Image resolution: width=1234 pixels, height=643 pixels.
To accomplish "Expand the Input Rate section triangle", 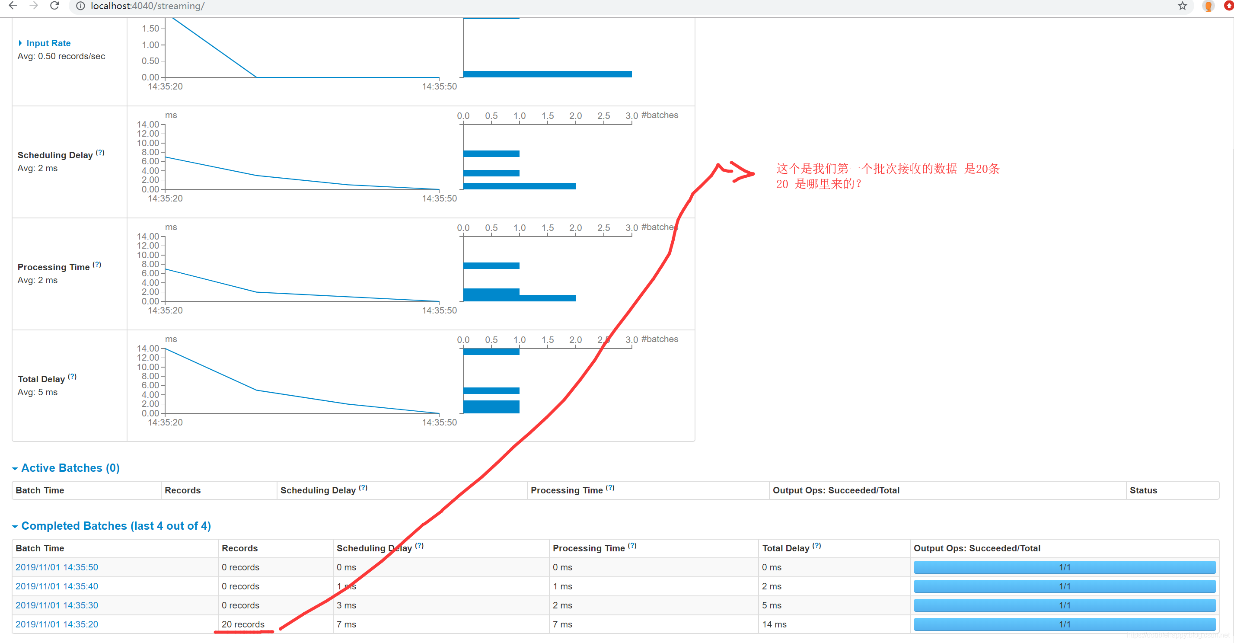I will pos(20,43).
